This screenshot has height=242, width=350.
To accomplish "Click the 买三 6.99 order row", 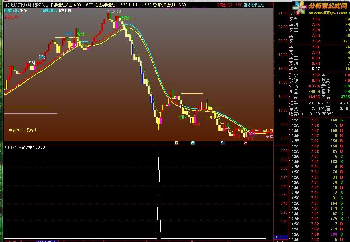I will (319, 58).
